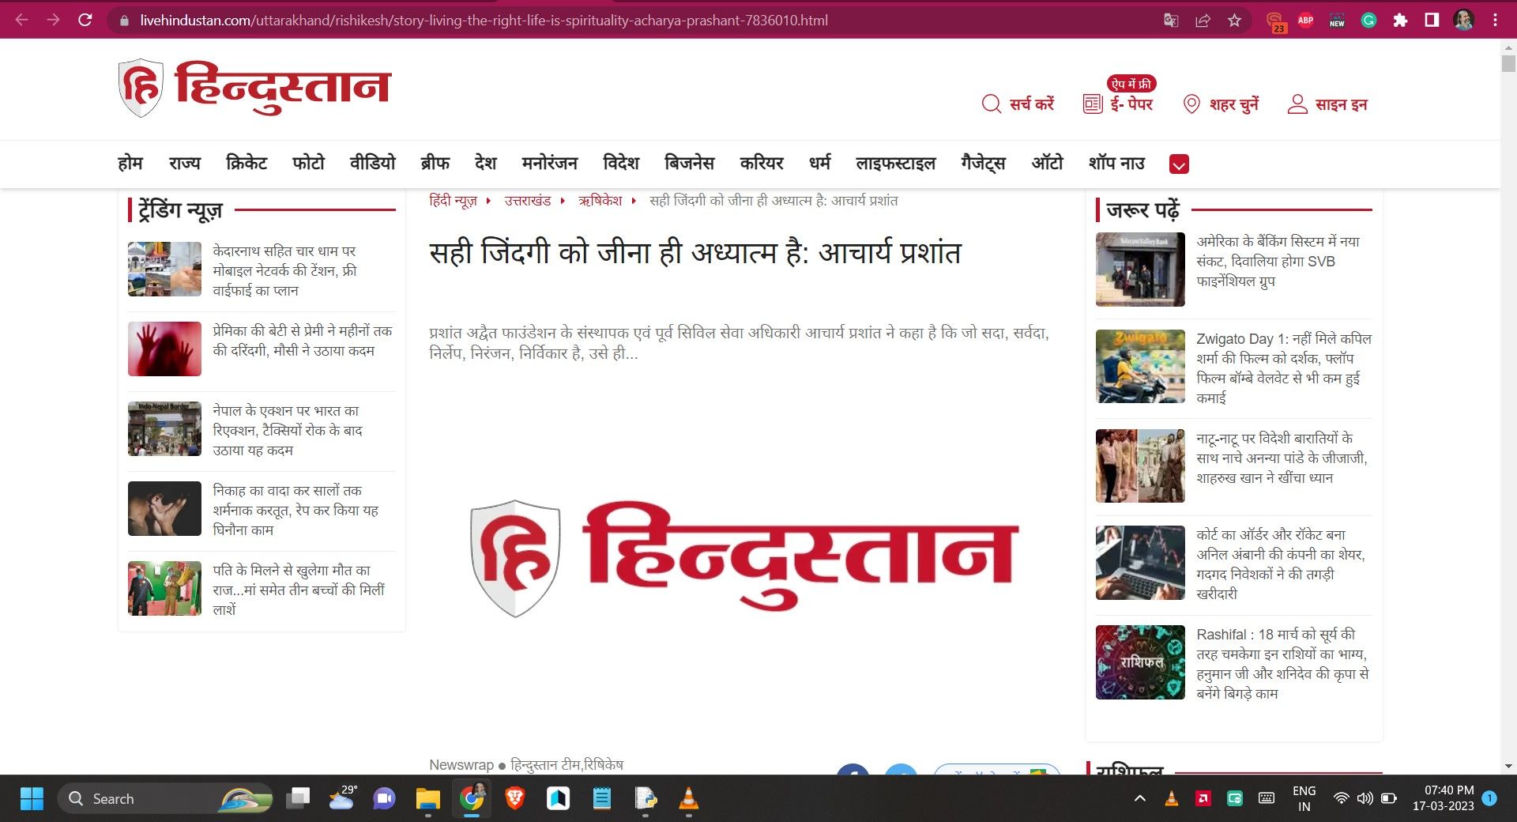Open the क्रिकेट menu item
This screenshot has width=1517, height=822.
pyautogui.click(x=247, y=164)
